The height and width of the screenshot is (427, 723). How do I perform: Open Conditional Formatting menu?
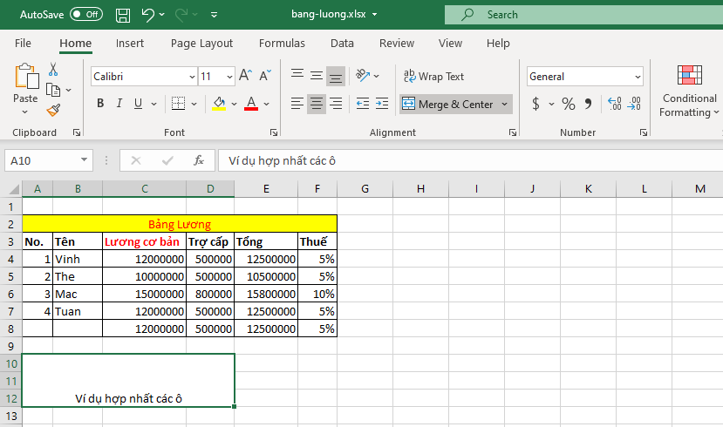pos(689,91)
